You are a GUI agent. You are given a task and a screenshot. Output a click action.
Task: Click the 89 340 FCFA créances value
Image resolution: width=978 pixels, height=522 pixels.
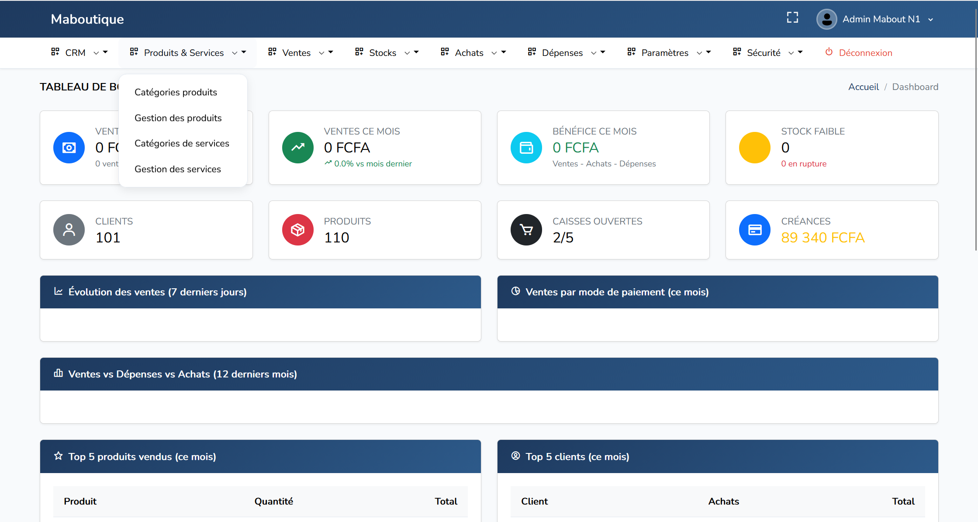pos(822,238)
